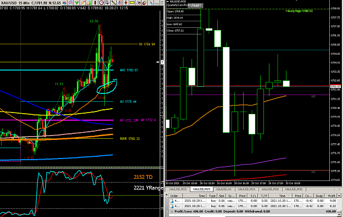Image resolution: width=343 pixels, height=217 pixels.
Task: Click the PP 1772.33 pivot label
Action: tap(128, 120)
